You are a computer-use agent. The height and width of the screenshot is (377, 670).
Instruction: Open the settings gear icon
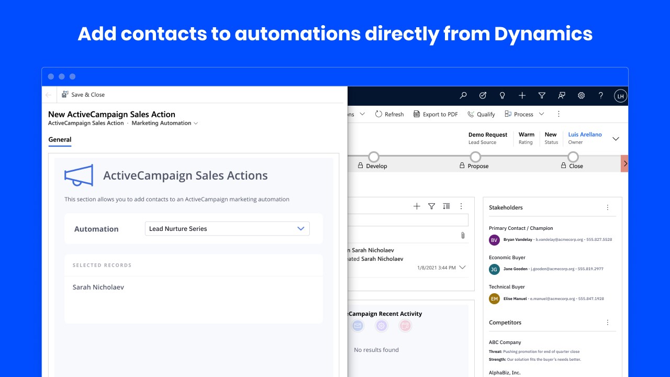point(581,96)
